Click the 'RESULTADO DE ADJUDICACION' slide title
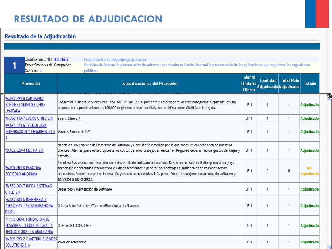Viewport: 332px width, 249px height. point(88,19)
